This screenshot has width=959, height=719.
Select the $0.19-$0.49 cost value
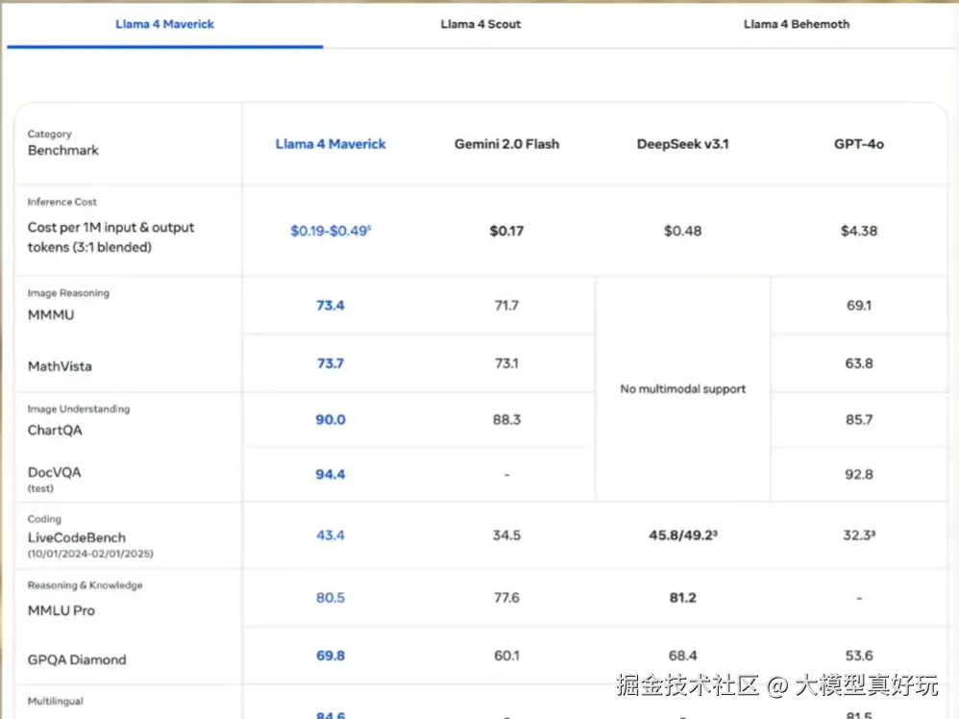point(331,231)
